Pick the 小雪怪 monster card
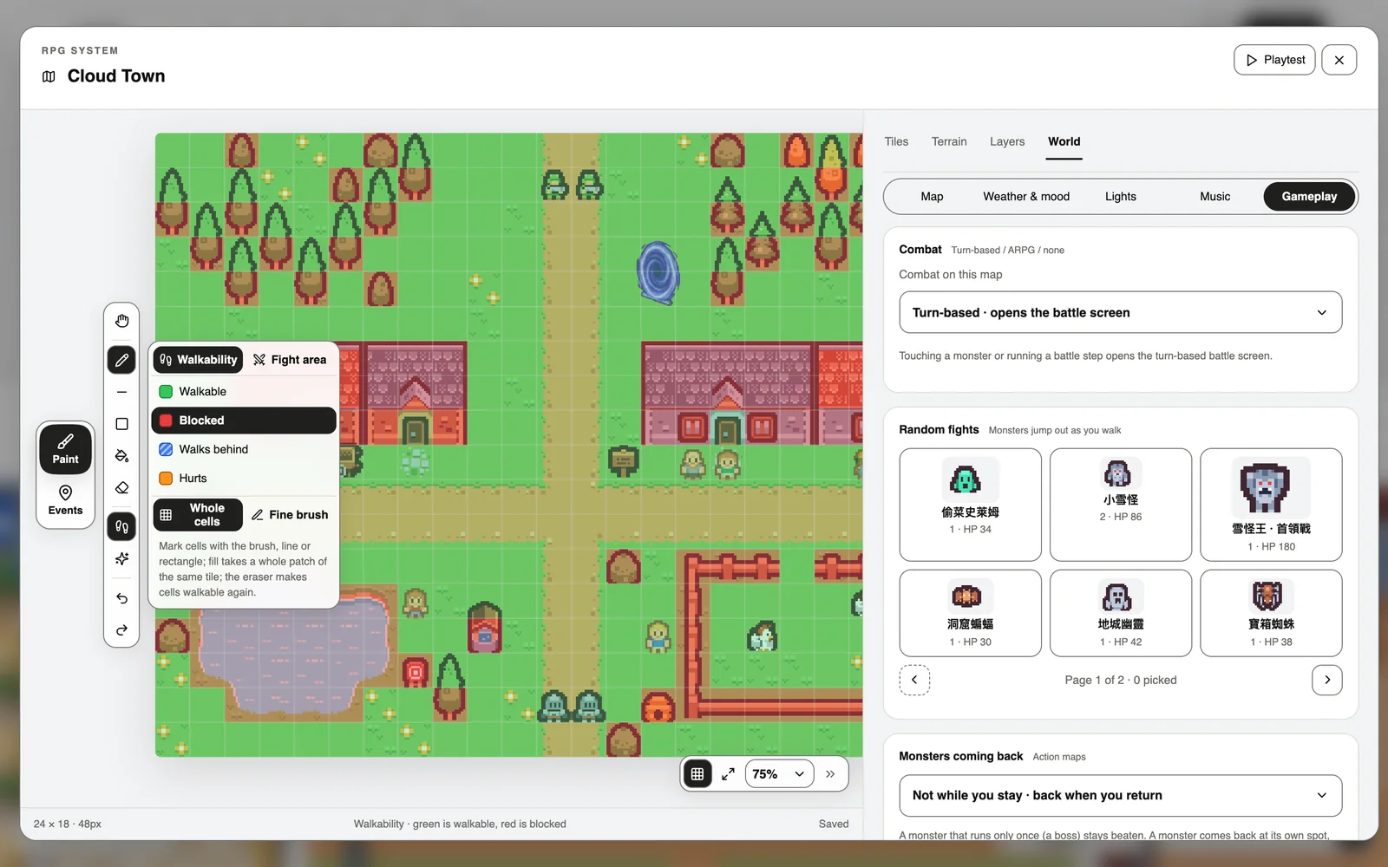 (x=1120, y=505)
